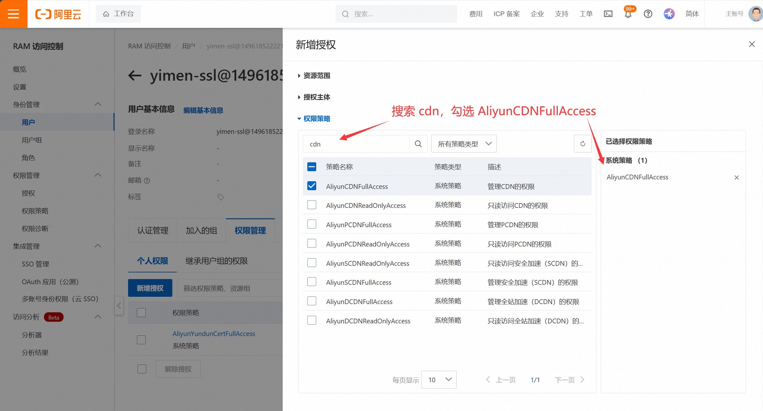Open the hamburger menu in the top-left corner
Viewport: 763px width, 411px height.
tap(13, 14)
